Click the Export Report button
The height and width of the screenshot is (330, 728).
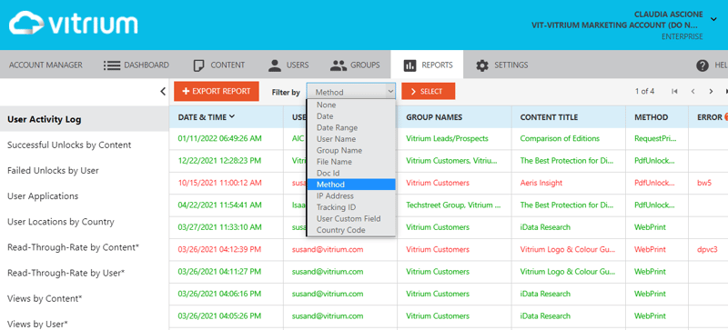click(x=216, y=92)
